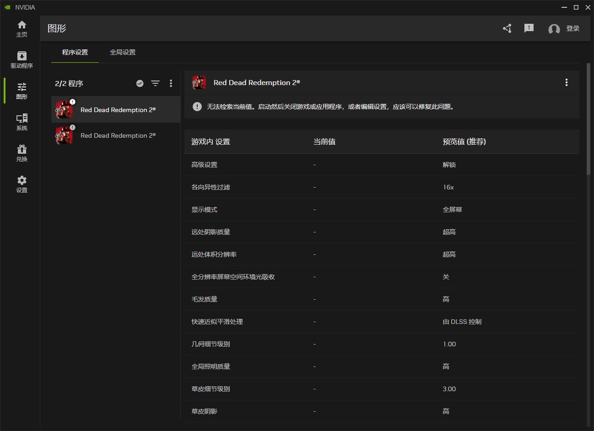Open 设置 settings in the sidebar

[x=22, y=184]
